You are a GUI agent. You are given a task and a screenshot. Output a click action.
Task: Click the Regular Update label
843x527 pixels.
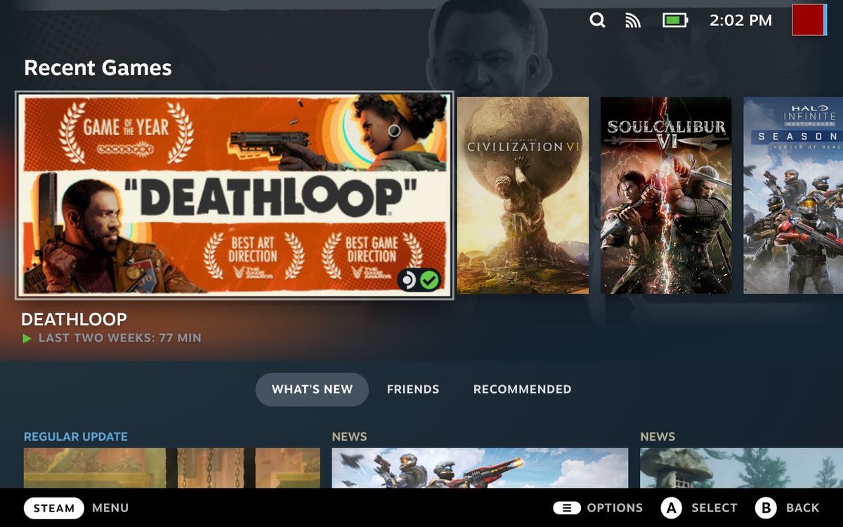76,436
